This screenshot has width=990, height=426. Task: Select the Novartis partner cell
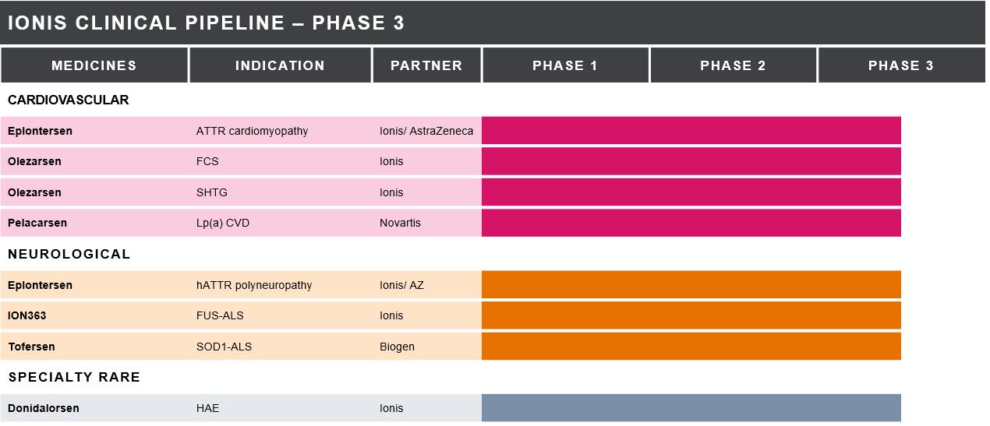400,223
